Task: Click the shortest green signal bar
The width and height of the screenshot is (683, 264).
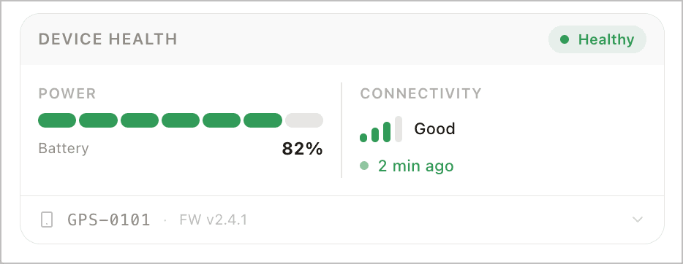Action: (x=363, y=138)
